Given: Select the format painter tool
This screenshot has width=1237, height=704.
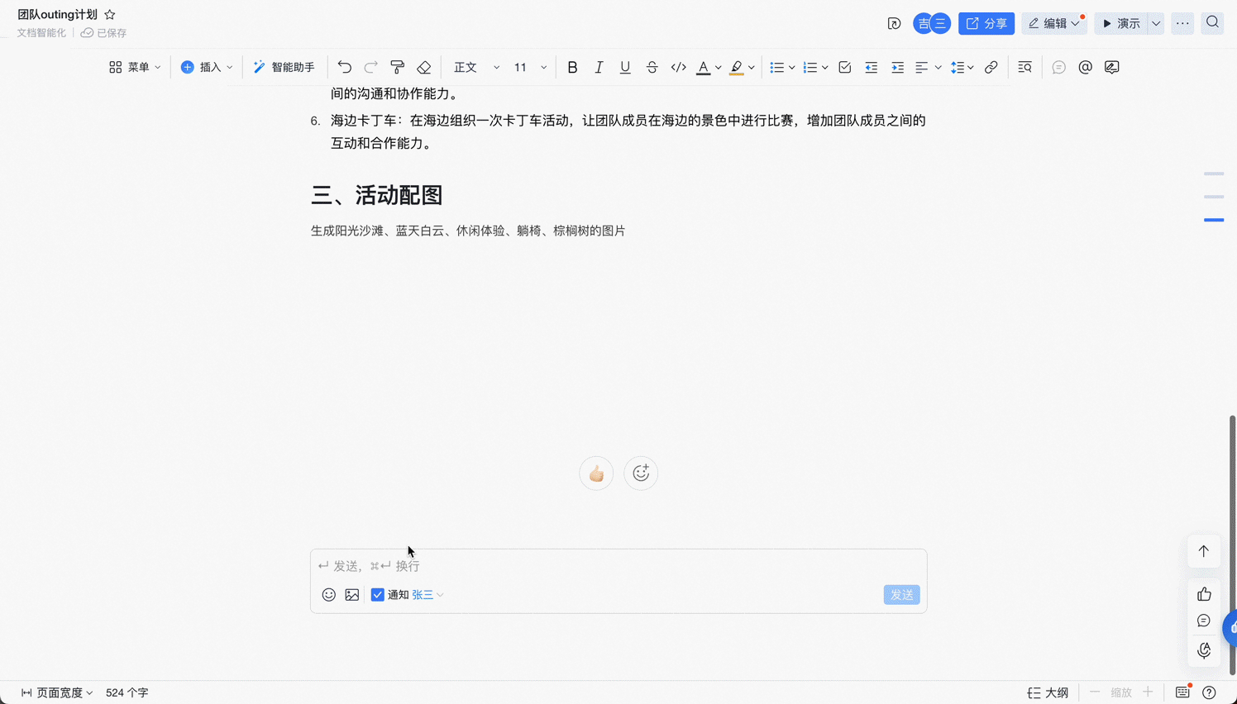Looking at the screenshot, I should [398, 67].
